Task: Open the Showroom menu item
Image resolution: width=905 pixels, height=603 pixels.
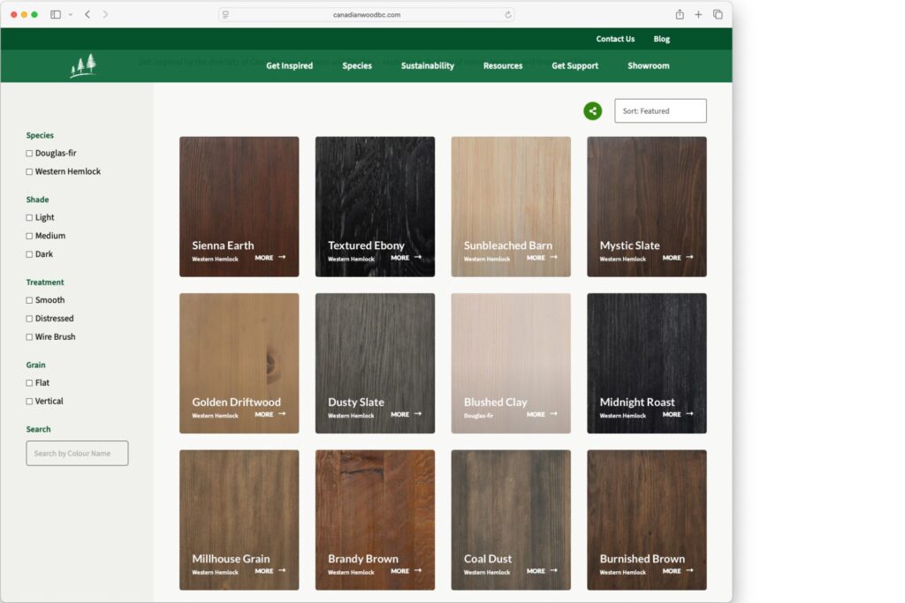Action: 648,66
